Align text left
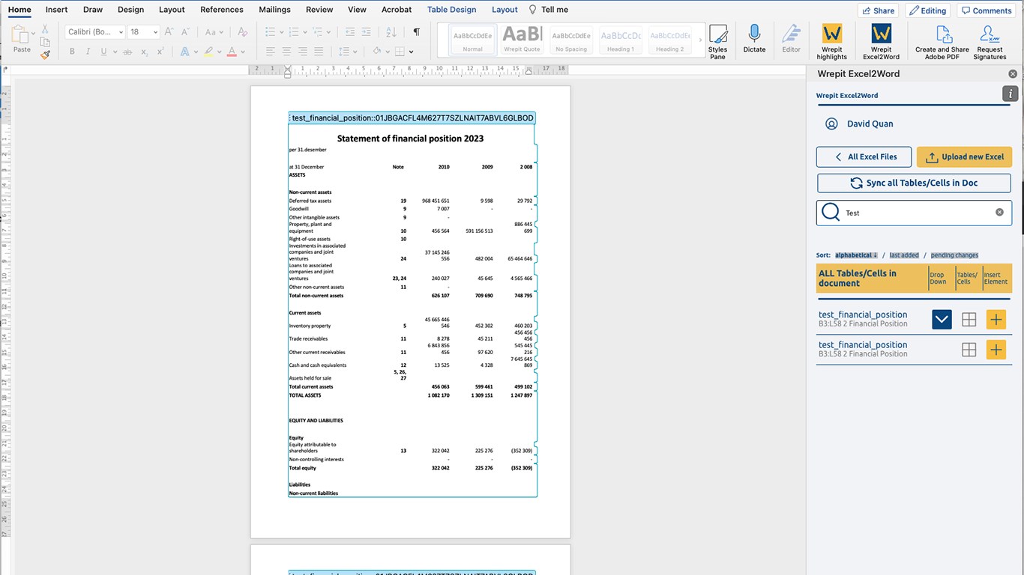Screen dimensions: 1024x575 coord(270,52)
